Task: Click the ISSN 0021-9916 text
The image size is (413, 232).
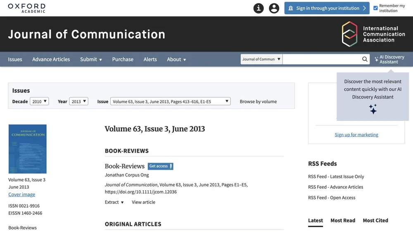Action: (24, 206)
